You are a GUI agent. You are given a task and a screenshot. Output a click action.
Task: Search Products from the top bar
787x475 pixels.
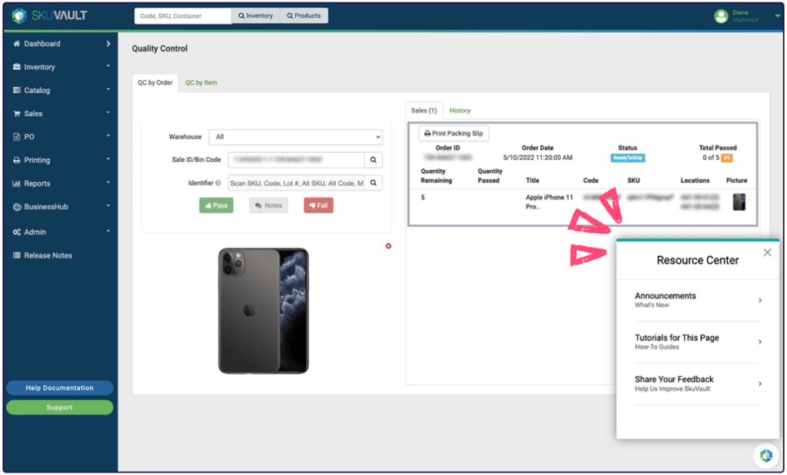point(304,16)
